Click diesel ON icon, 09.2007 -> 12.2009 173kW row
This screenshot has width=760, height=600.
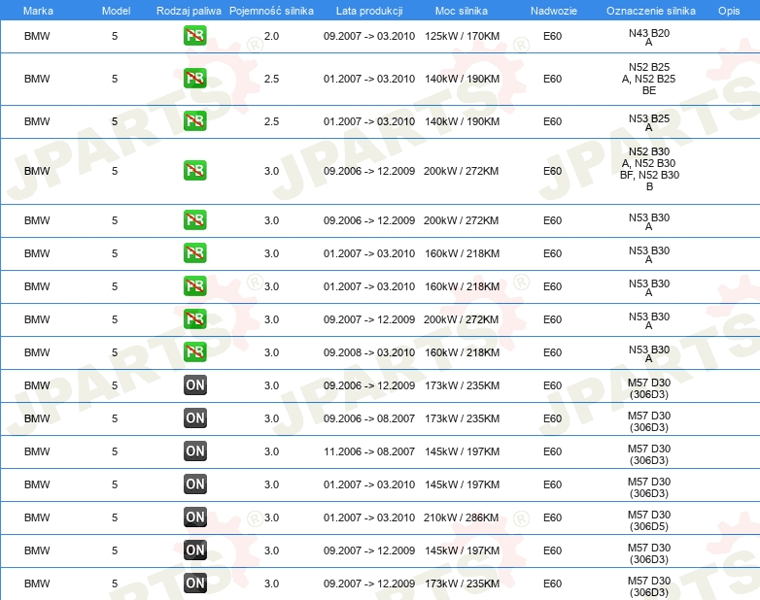[194, 583]
